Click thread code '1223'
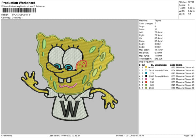 [173, 67]
